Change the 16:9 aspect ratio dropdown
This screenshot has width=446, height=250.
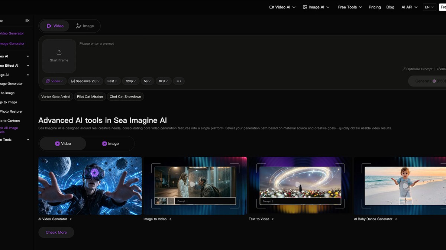[164, 81]
